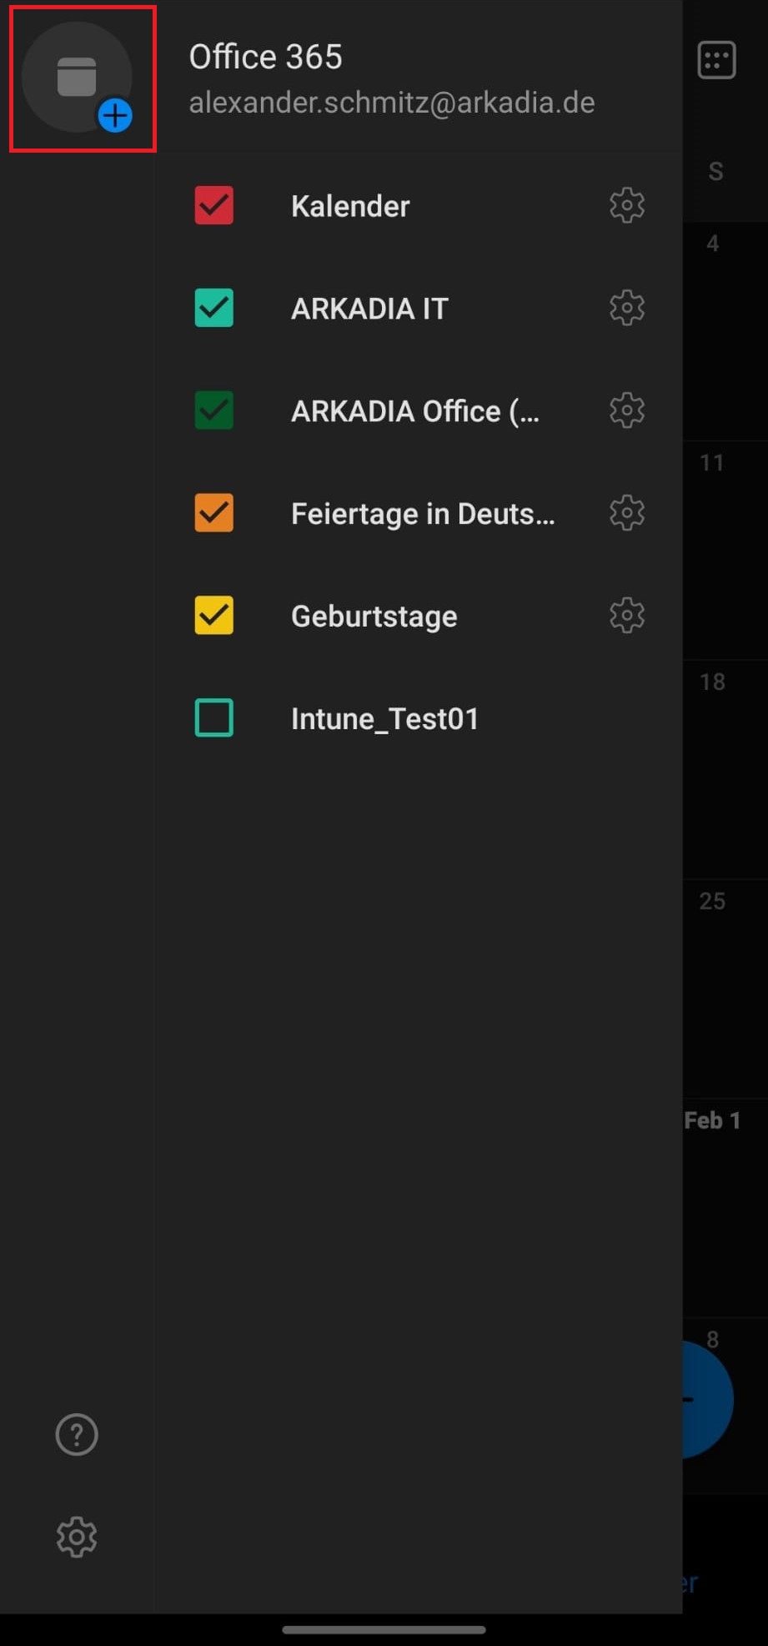Uncheck the dark green ARKADIA Office checkbox

pyautogui.click(x=214, y=410)
